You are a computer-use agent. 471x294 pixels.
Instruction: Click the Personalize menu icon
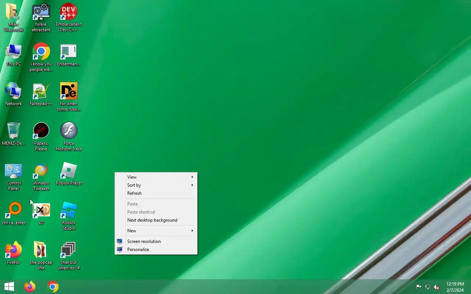point(120,250)
